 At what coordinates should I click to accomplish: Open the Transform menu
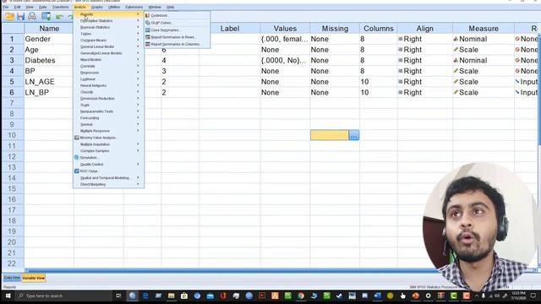coord(60,7)
